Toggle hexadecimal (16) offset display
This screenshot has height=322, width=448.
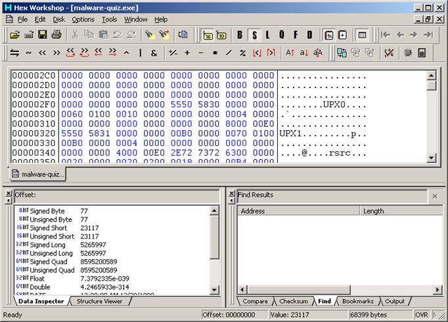[x=208, y=35]
